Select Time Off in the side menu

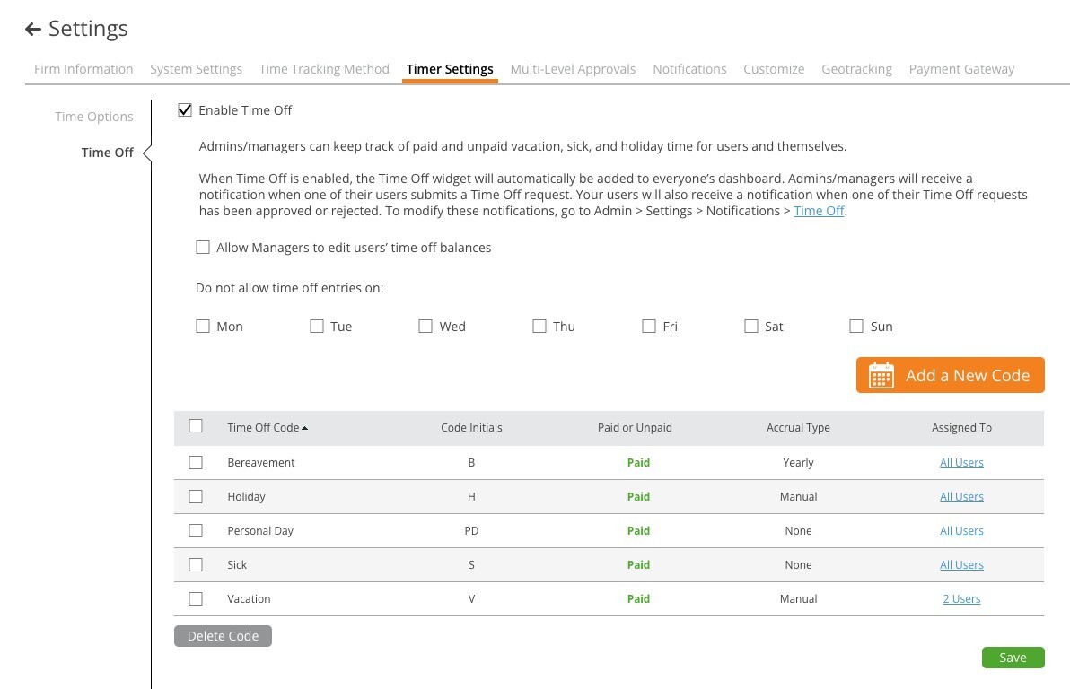107,153
